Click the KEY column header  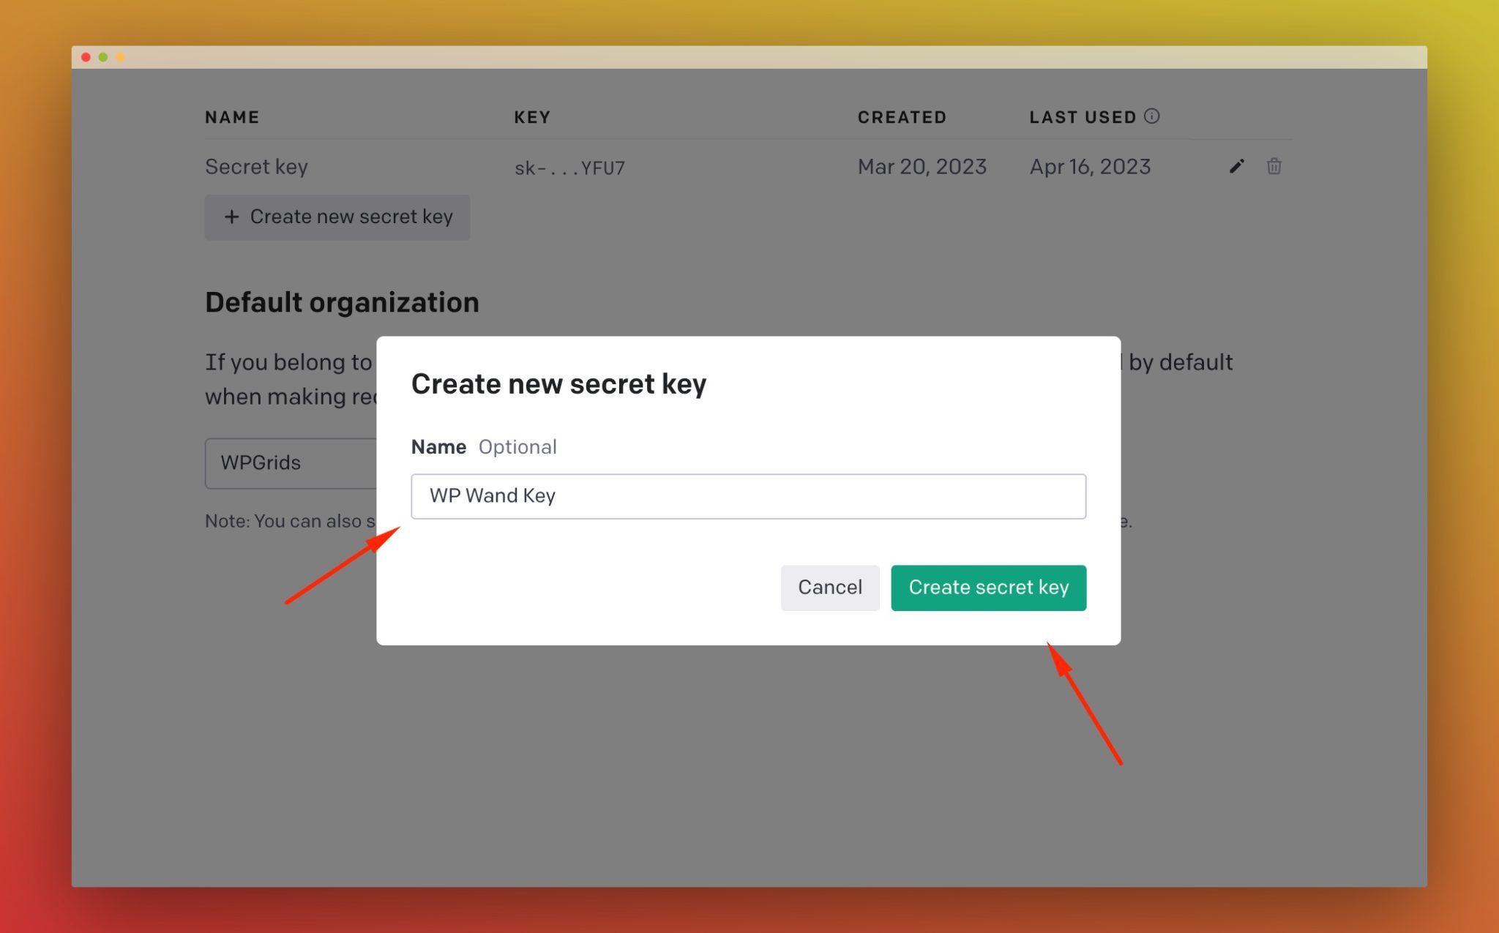point(532,117)
